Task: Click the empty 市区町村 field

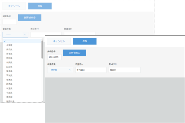Action: click(37, 34)
